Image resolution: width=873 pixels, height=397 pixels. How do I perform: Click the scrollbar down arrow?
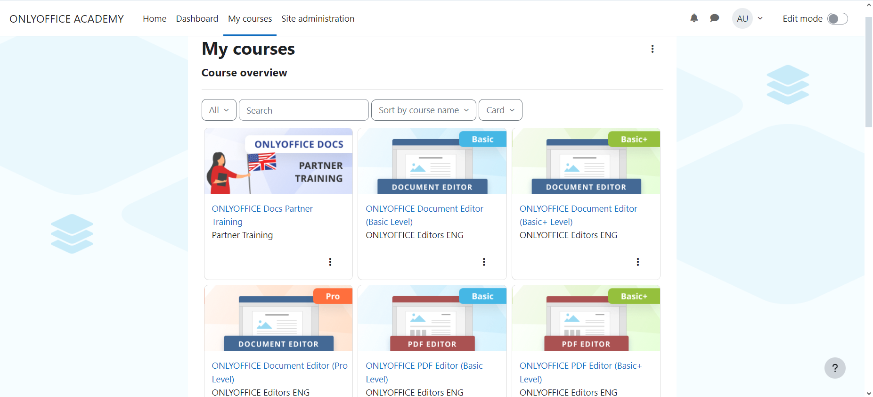pos(869,393)
